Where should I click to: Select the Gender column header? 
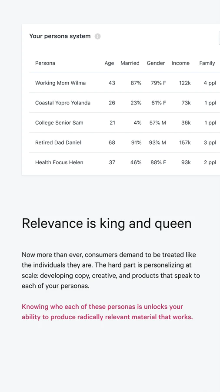point(156,63)
